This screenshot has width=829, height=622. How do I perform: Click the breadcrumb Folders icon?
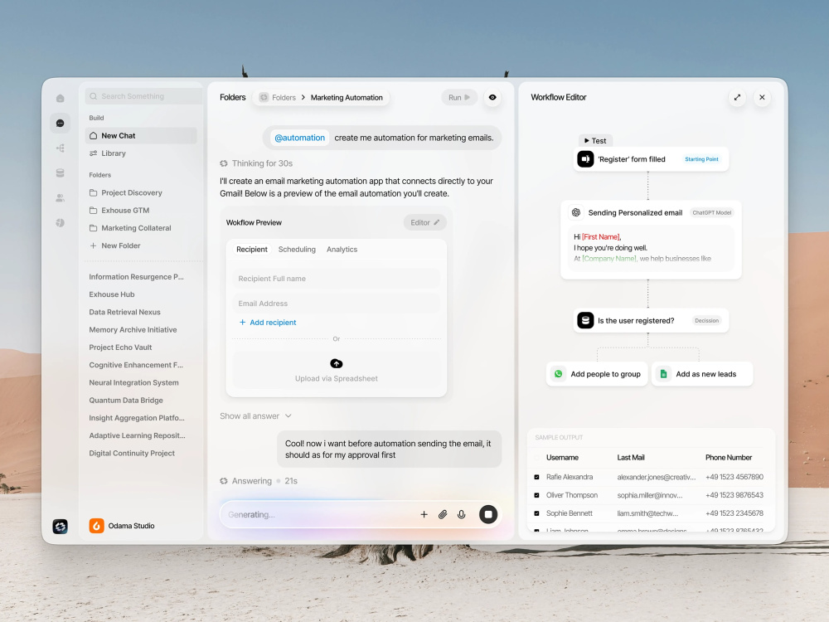click(264, 97)
